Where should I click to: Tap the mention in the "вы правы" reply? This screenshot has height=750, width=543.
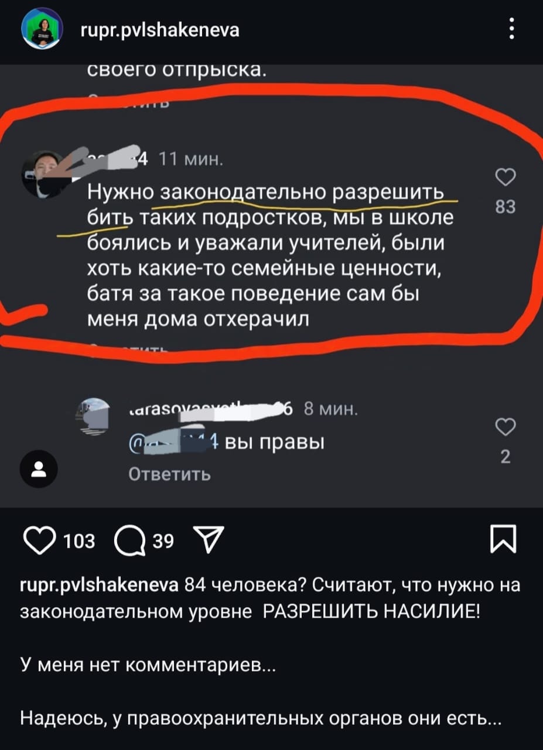(174, 442)
